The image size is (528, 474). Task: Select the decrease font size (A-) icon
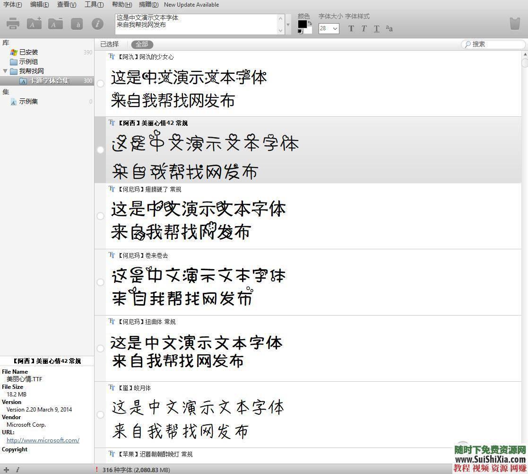55,24
